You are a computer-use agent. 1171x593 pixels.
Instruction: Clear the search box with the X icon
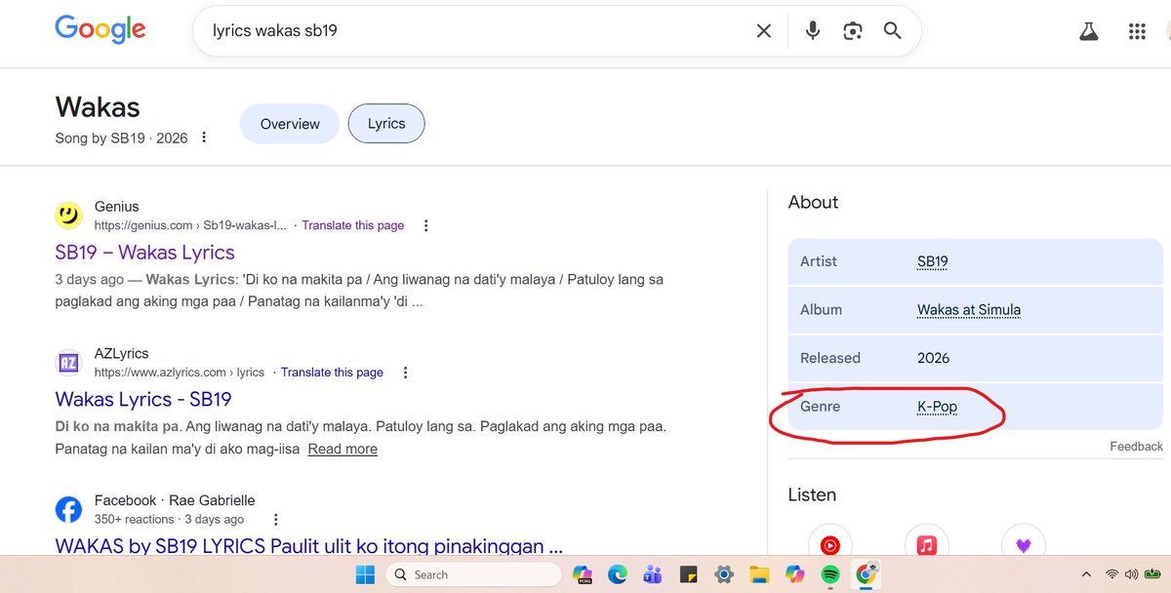764,31
